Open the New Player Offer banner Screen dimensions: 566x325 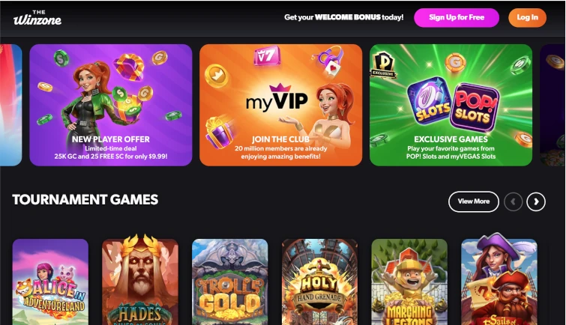coord(111,105)
